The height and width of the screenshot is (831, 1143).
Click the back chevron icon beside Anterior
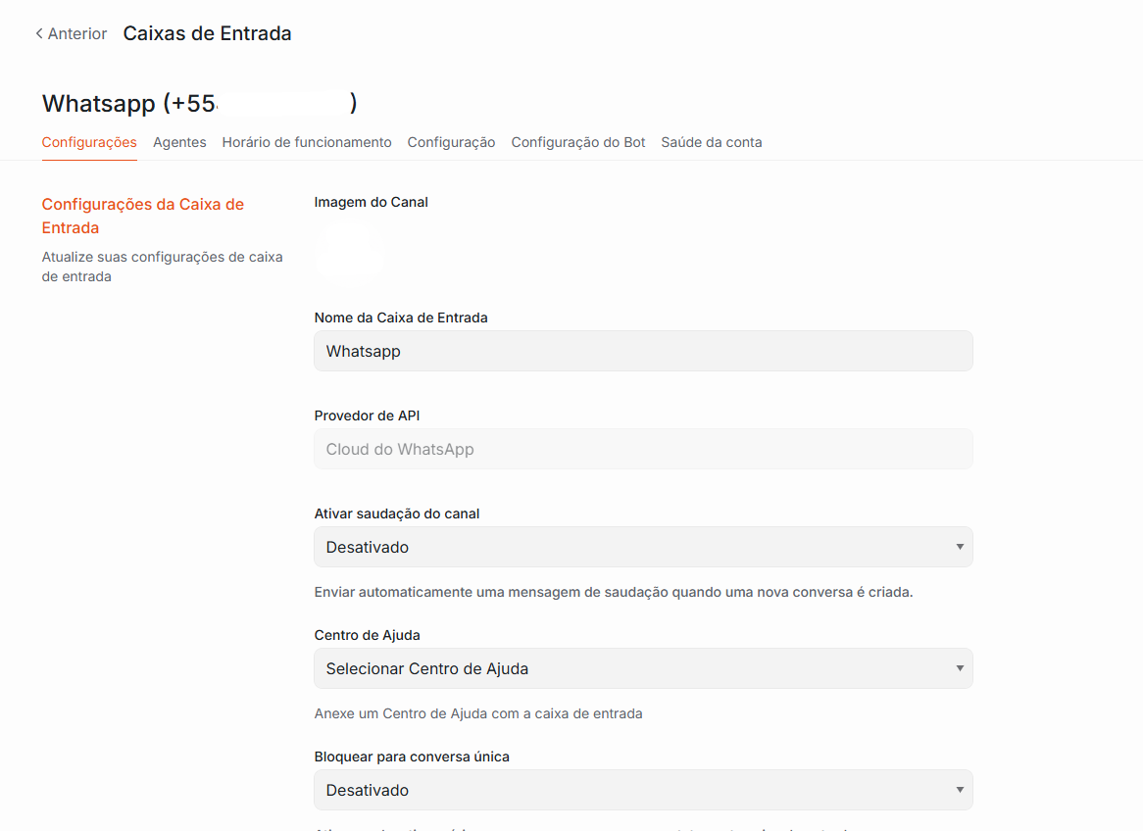[x=39, y=33]
